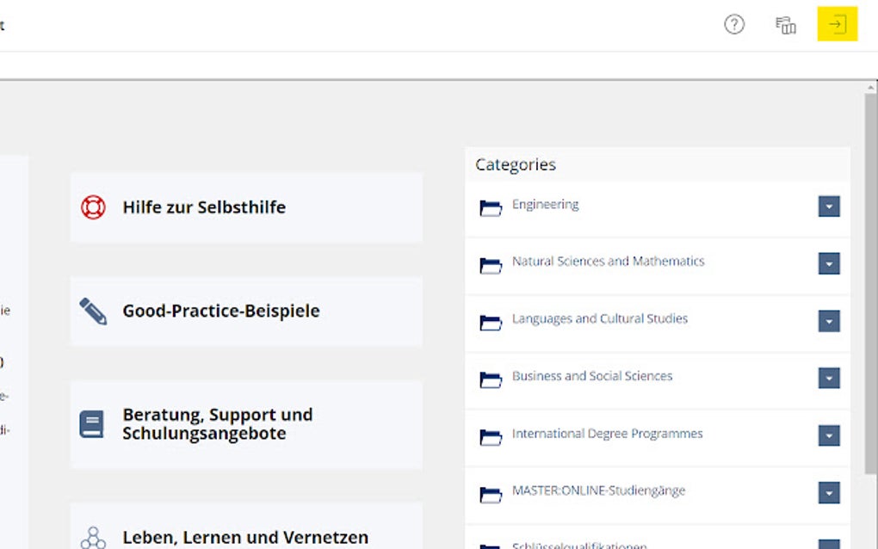This screenshot has width=878, height=549.
Task: Open the dropdown for Natural Sciences and Mathematics
Action: point(827,263)
